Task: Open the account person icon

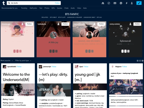Action: pyautogui.click(x=132, y=3)
